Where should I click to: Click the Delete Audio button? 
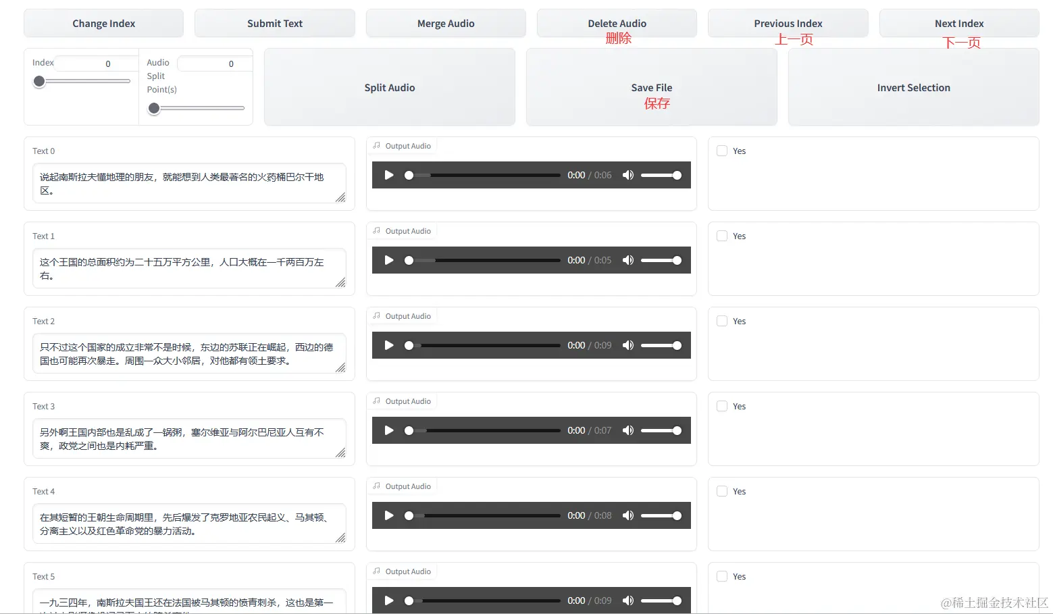[617, 23]
